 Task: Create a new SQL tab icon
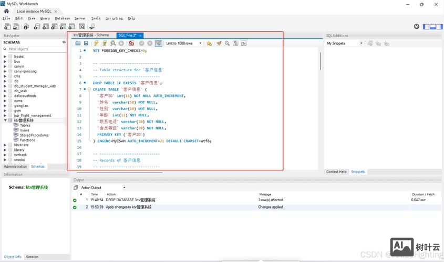point(7,27)
